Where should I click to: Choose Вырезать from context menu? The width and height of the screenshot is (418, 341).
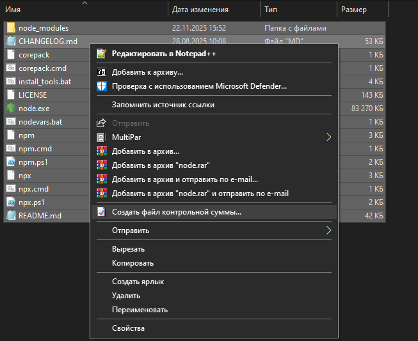click(x=214, y=249)
